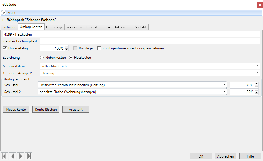Decrease Schlüssel 1 percentage with down arrow

pos(256,86)
